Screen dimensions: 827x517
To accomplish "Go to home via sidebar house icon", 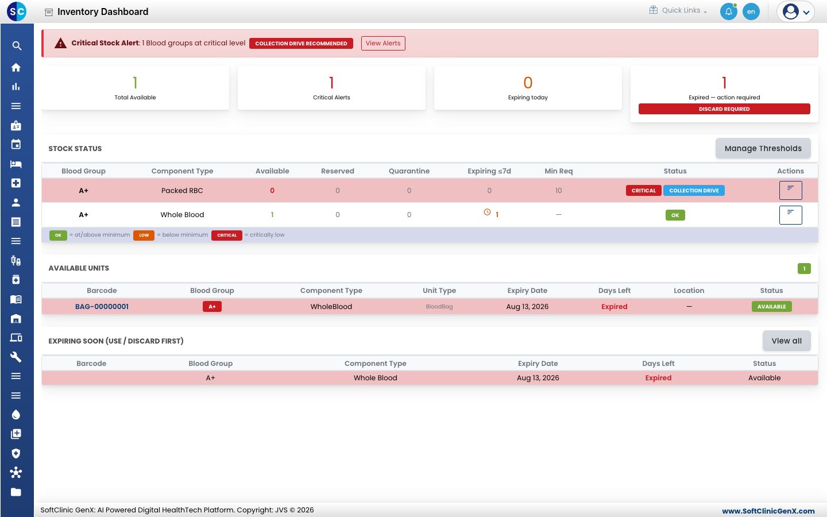I will [x=16, y=67].
